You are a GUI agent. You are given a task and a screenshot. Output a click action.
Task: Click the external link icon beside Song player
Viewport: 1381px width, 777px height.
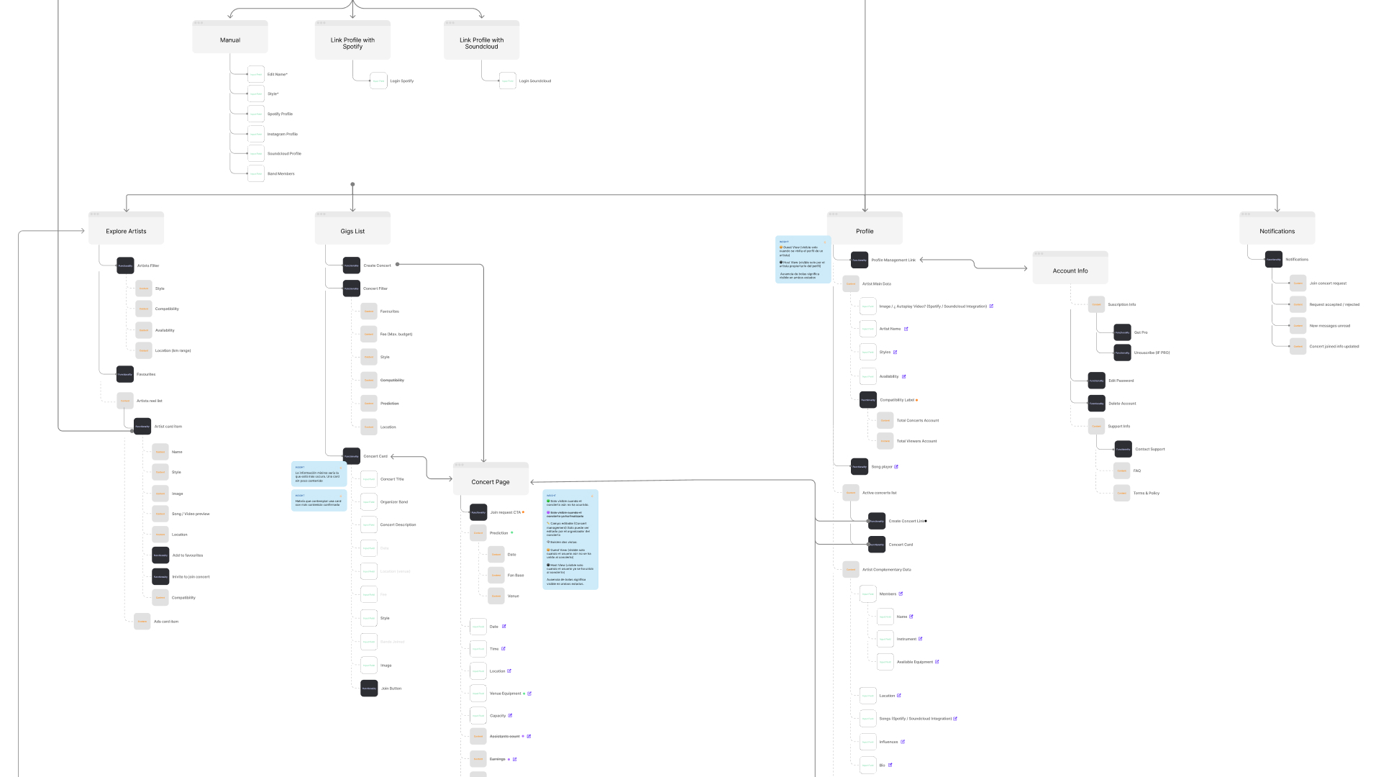pos(896,467)
